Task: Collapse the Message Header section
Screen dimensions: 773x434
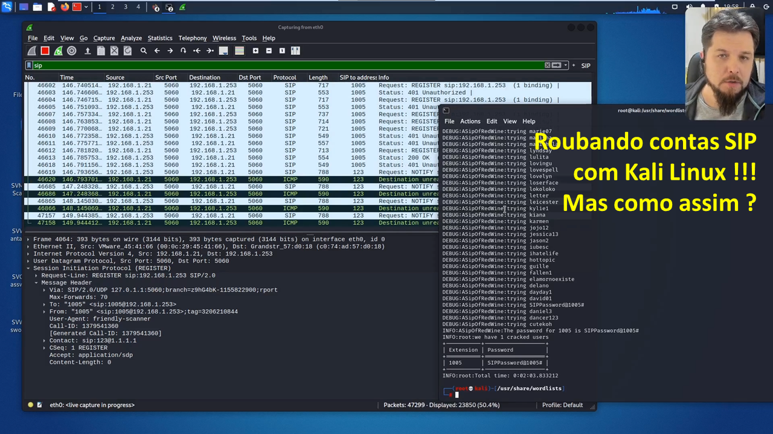Action: pos(36,283)
